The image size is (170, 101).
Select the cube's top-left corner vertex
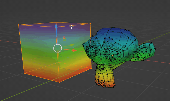[19, 25]
